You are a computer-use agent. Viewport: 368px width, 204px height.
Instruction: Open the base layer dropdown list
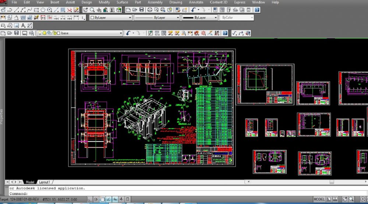coord(121,33)
